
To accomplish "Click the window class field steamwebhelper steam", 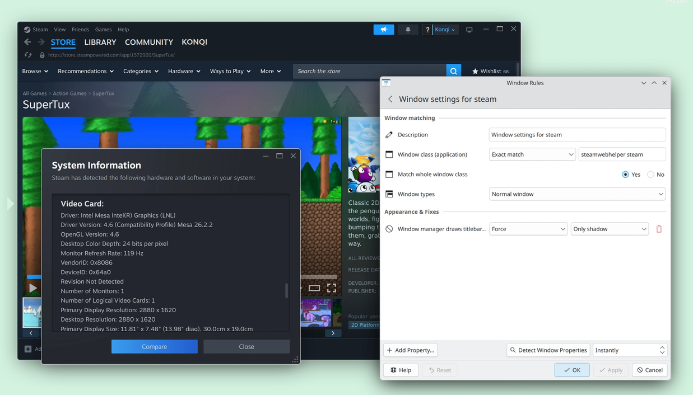I will point(622,154).
